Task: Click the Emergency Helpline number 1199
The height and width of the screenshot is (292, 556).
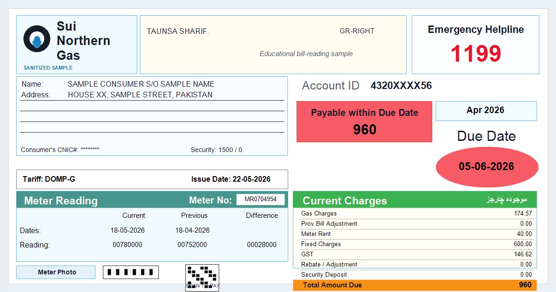Action: (x=475, y=54)
